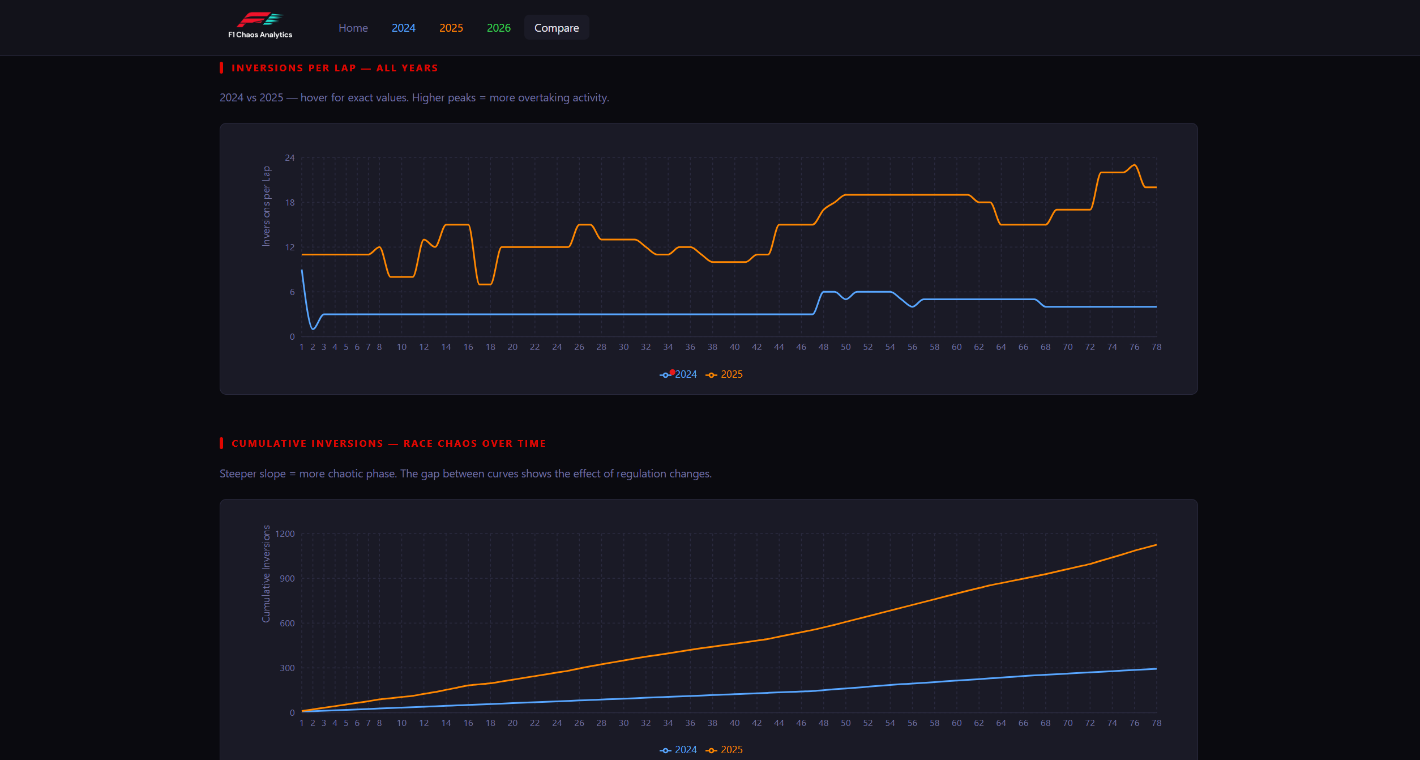Screen dimensions: 1420x760
Task: Click orange 2025 legend marker in top chart
Action: coord(711,375)
